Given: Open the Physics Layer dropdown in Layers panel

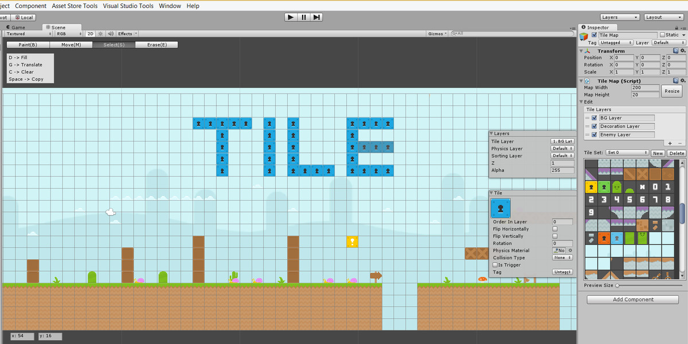Looking at the screenshot, I should (561, 148).
